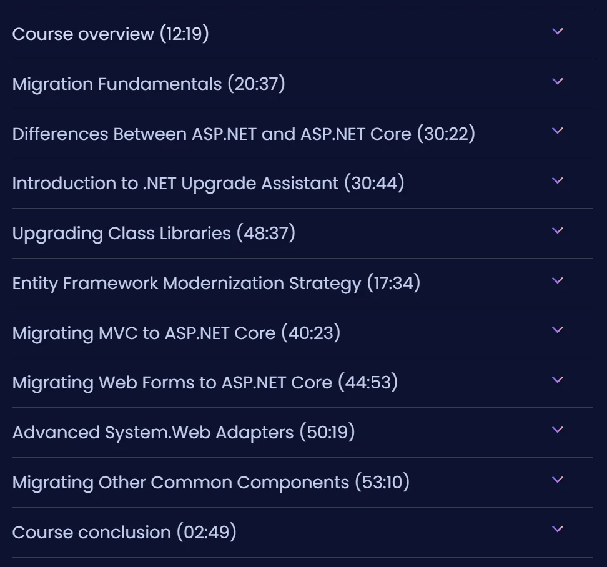Screen dimensions: 607x567
Task: Select Upgrading Class Libraries (48:37) title
Action: point(154,234)
